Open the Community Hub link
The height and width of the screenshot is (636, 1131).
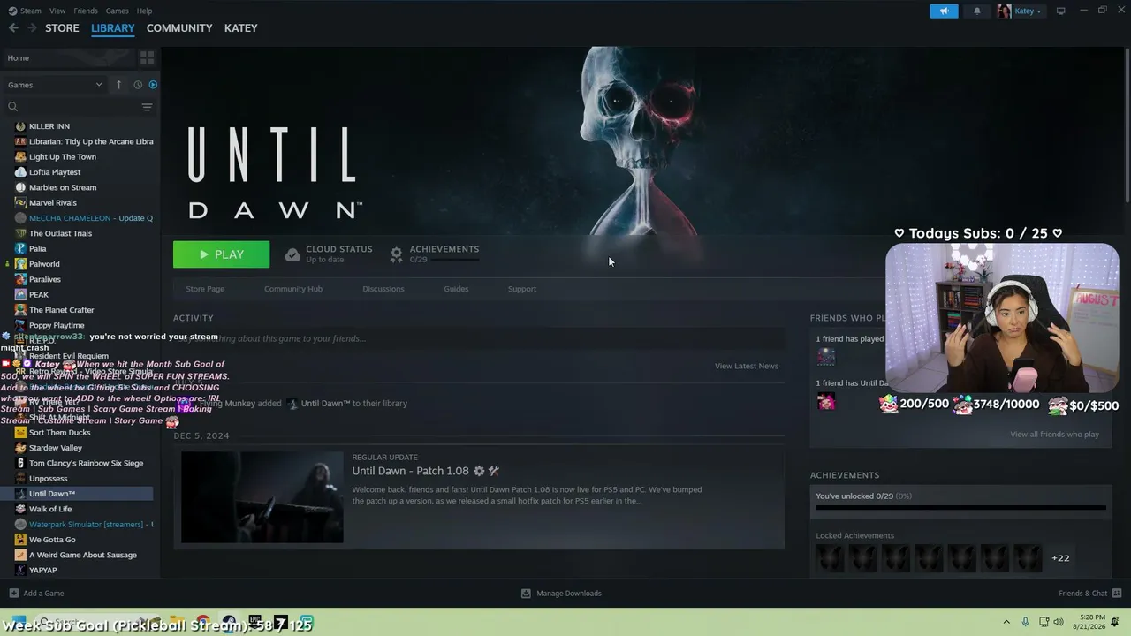[293, 289]
